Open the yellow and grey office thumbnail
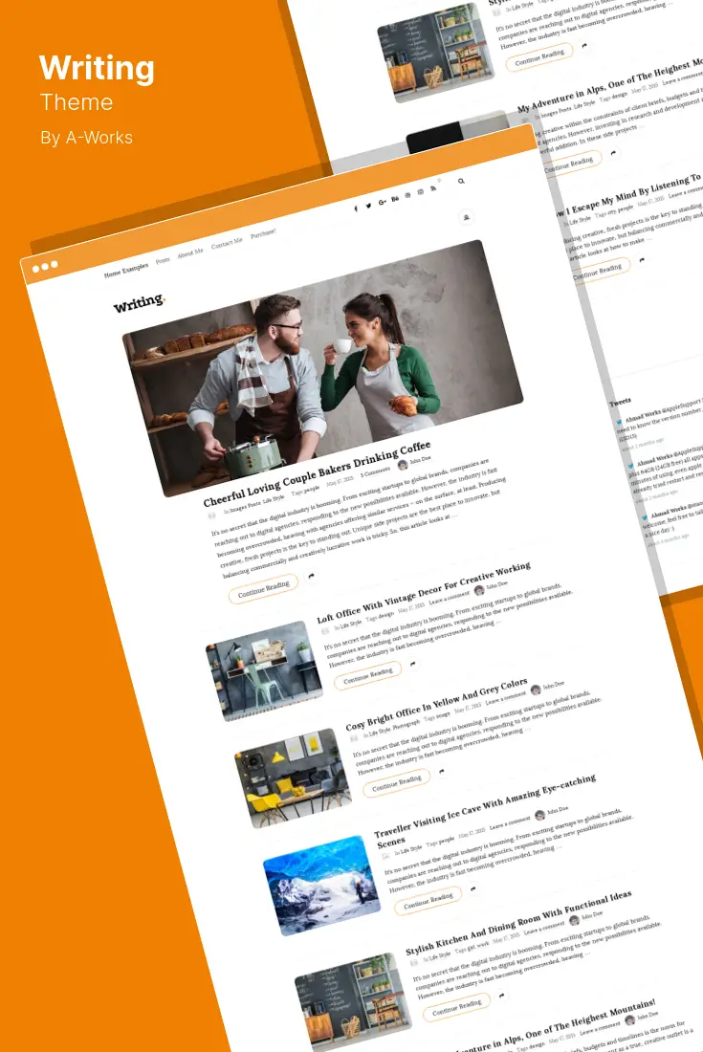703x1052 pixels. click(x=293, y=778)
